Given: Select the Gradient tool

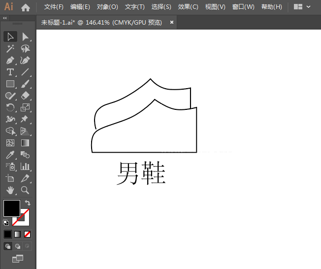Looking at the screenshot, I should [x=25, y=143].
